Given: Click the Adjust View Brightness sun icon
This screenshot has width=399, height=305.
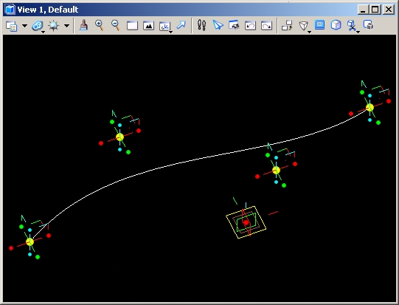Looking at the screenshot, I should [53, 26].
